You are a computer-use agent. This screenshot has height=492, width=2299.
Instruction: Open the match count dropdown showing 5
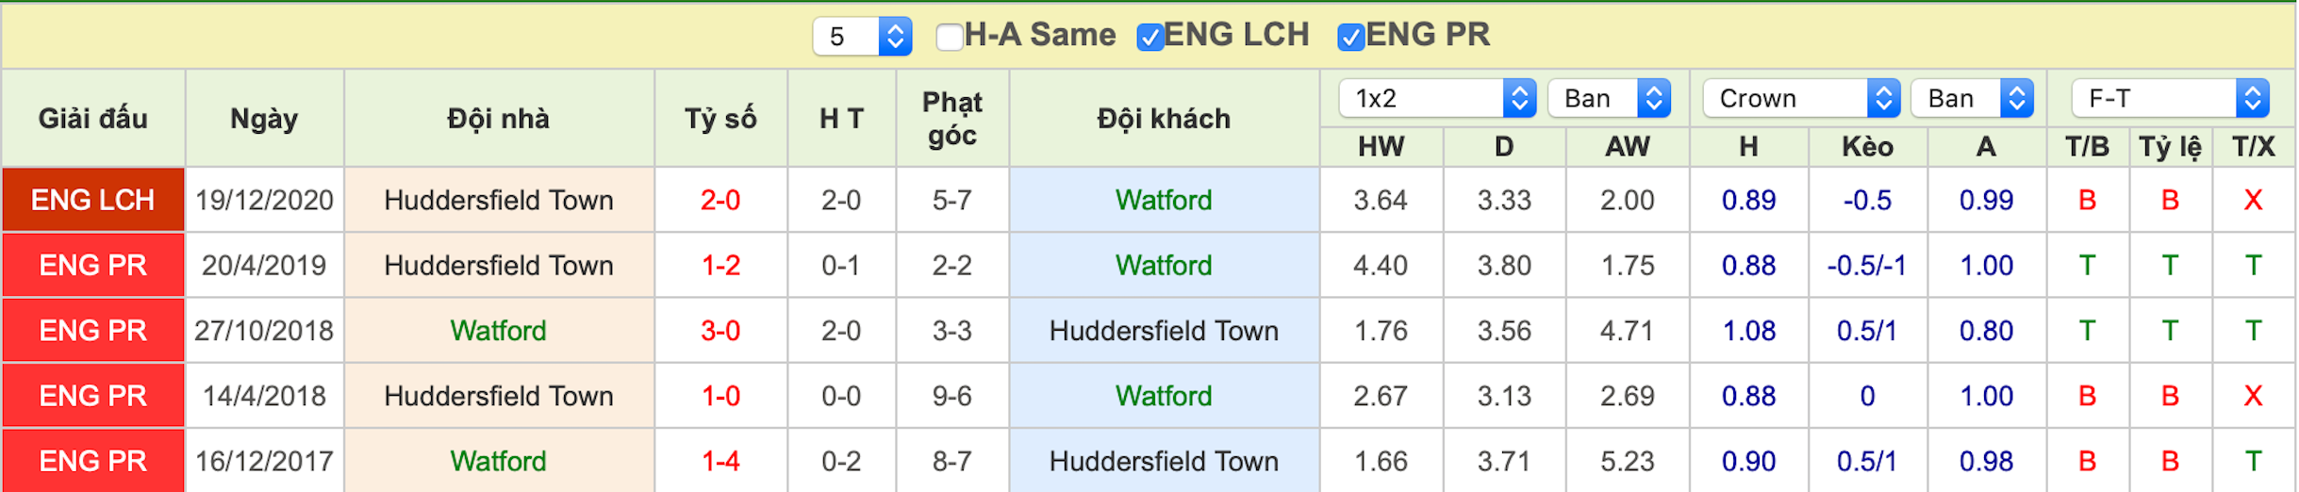(x=862, y=37)
